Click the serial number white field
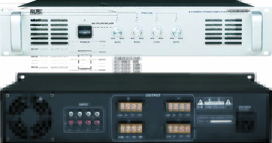272x143 pixels. point(221,121)
